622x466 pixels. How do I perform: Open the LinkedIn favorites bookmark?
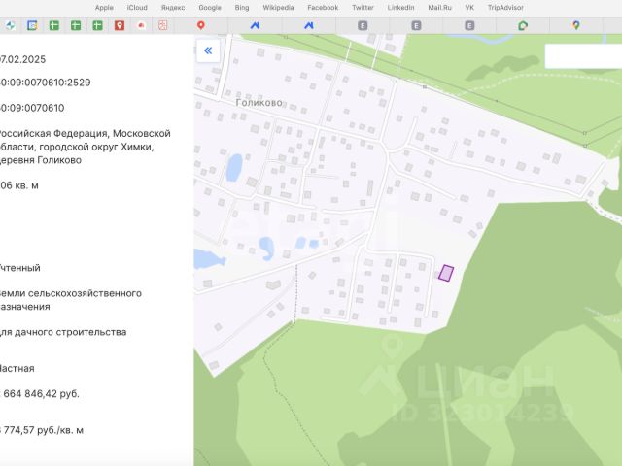400,8
